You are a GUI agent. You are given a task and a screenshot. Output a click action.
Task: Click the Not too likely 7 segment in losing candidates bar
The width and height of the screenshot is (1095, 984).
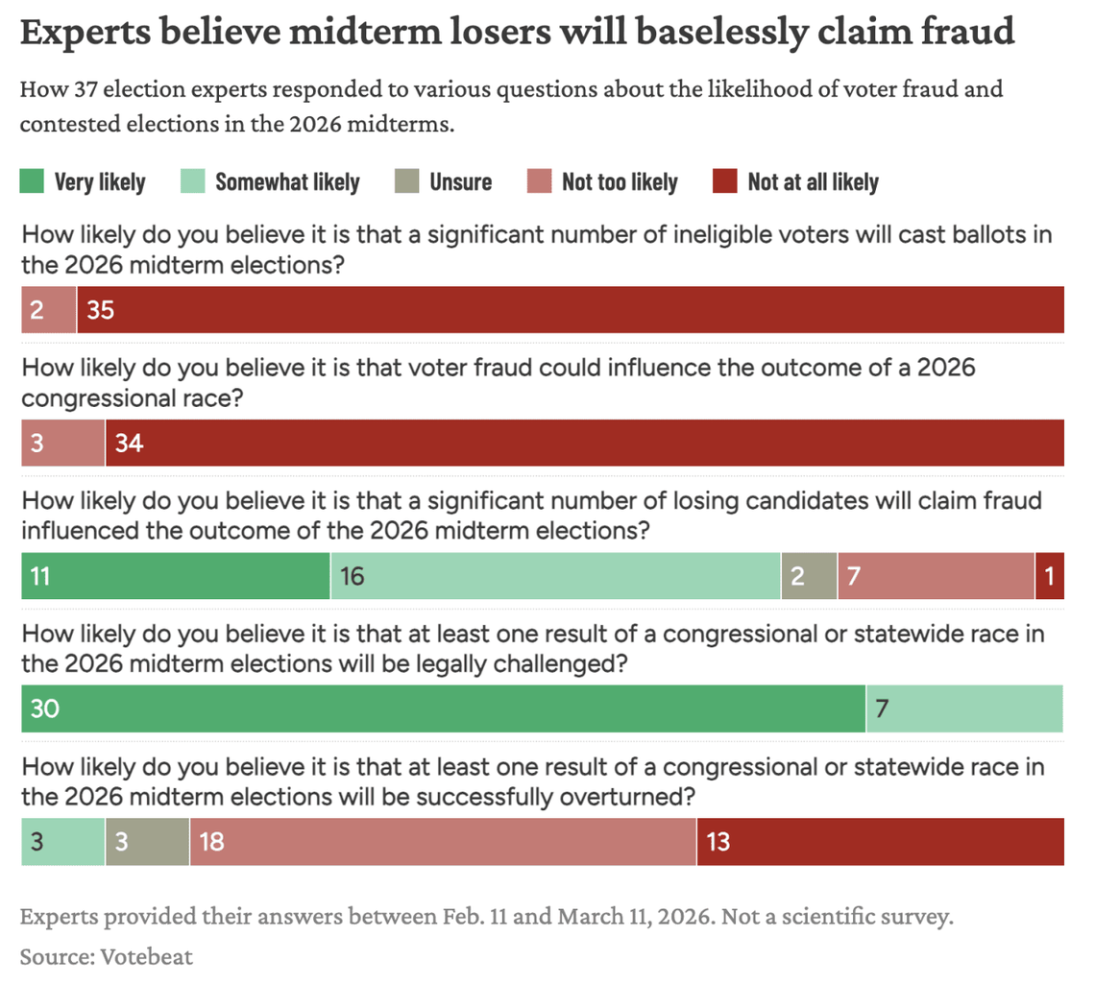(x=936, y=576)
